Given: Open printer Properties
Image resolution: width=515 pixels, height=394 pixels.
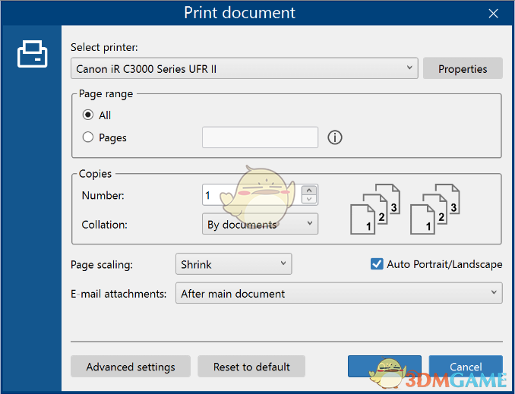Looking at the screenshot, I should [463, 68].
